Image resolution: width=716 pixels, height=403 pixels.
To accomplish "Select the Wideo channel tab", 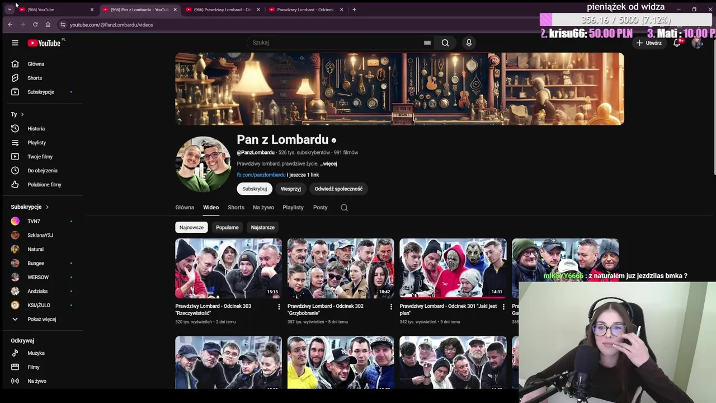I will click(211, 208).
